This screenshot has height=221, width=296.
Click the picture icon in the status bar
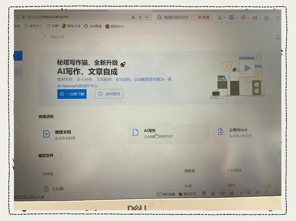coord(213,194)
